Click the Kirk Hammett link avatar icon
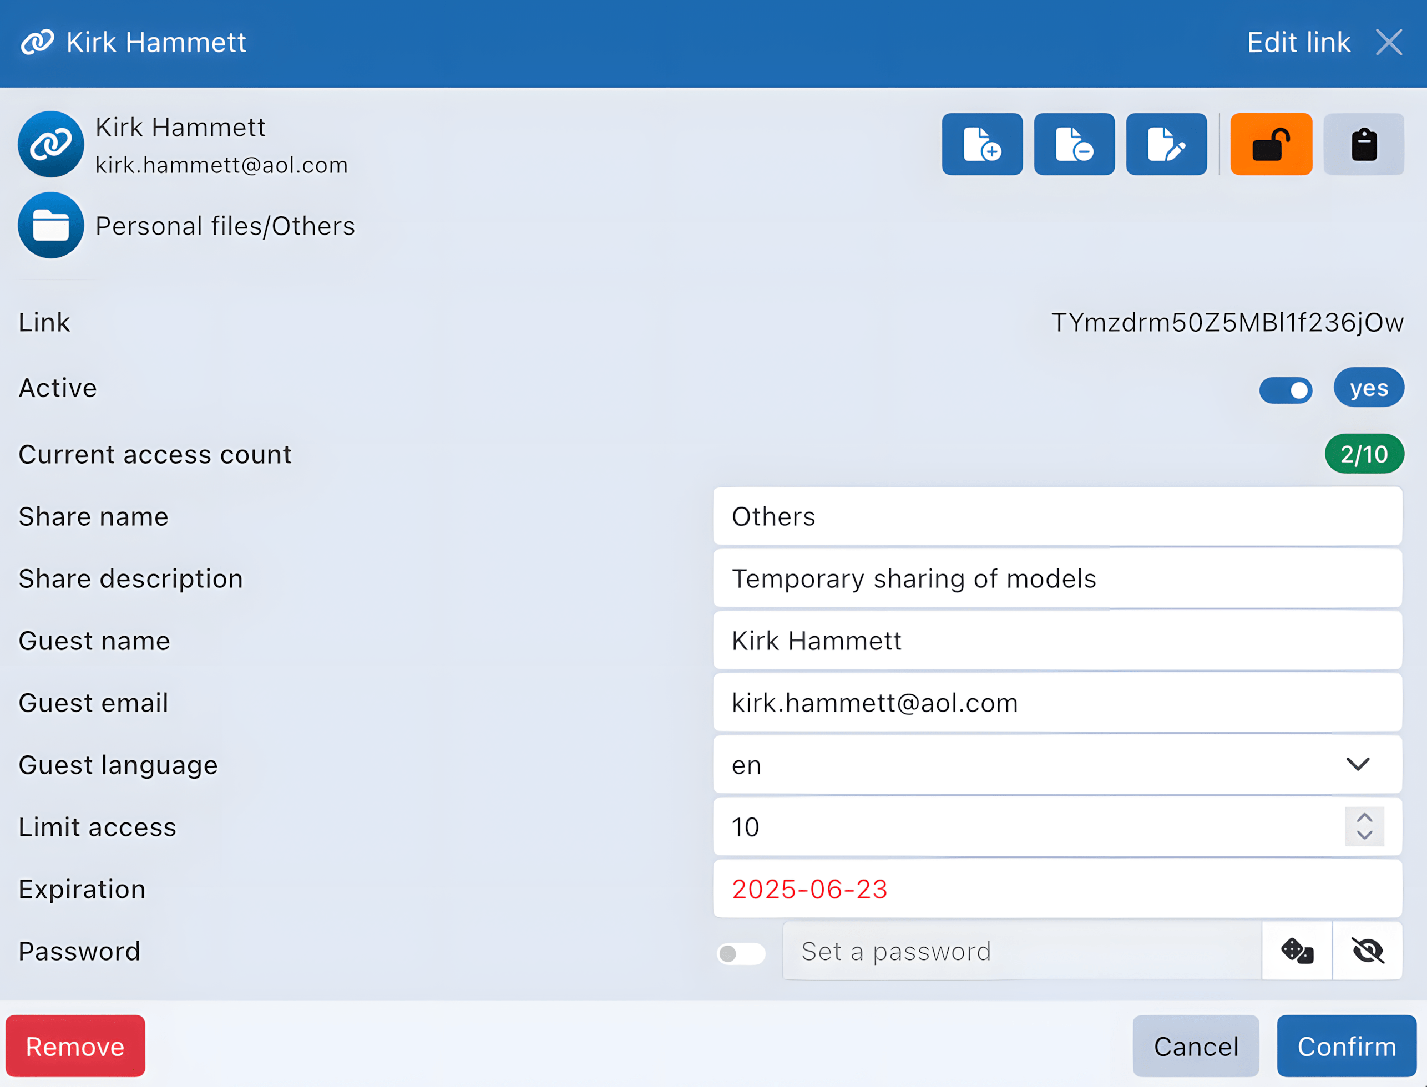 coord(51,144)
